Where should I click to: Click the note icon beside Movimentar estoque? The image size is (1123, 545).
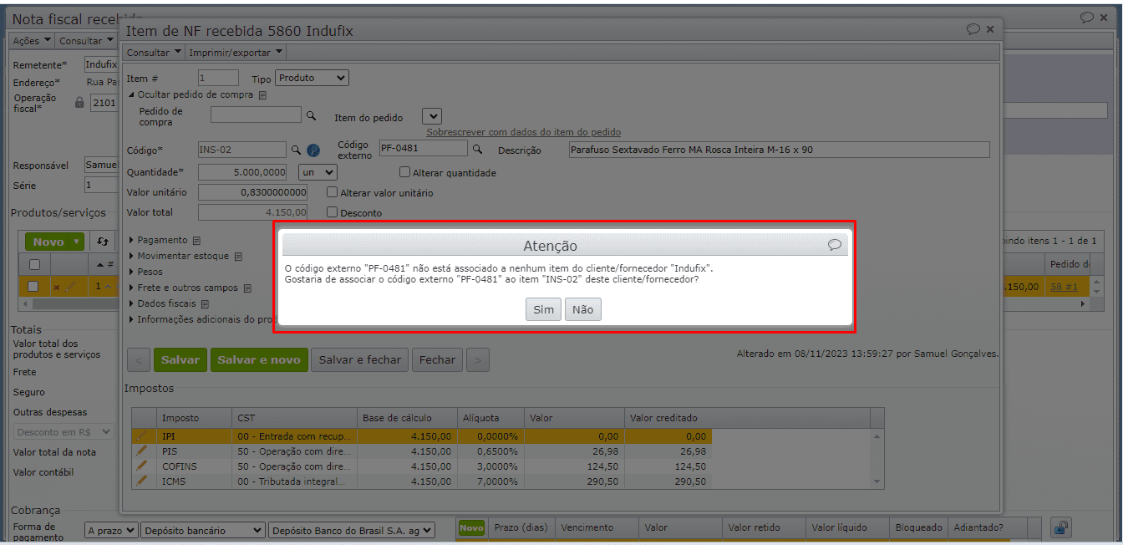tap(238, 256)
